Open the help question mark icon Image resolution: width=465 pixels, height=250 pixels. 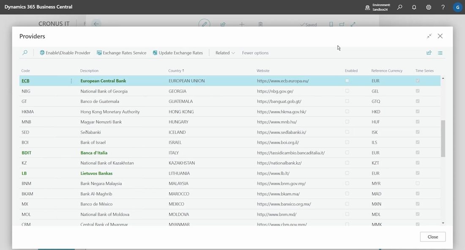[443, 7]
